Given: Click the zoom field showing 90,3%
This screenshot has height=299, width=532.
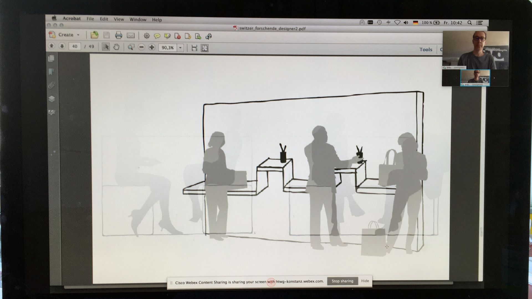Looking at the screenshot, I should point(168,48).
